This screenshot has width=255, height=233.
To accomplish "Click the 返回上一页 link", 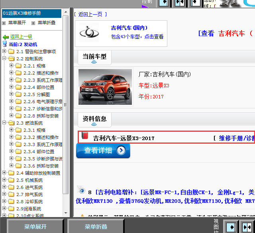I will pyautogui.click(x=90, y=14).
